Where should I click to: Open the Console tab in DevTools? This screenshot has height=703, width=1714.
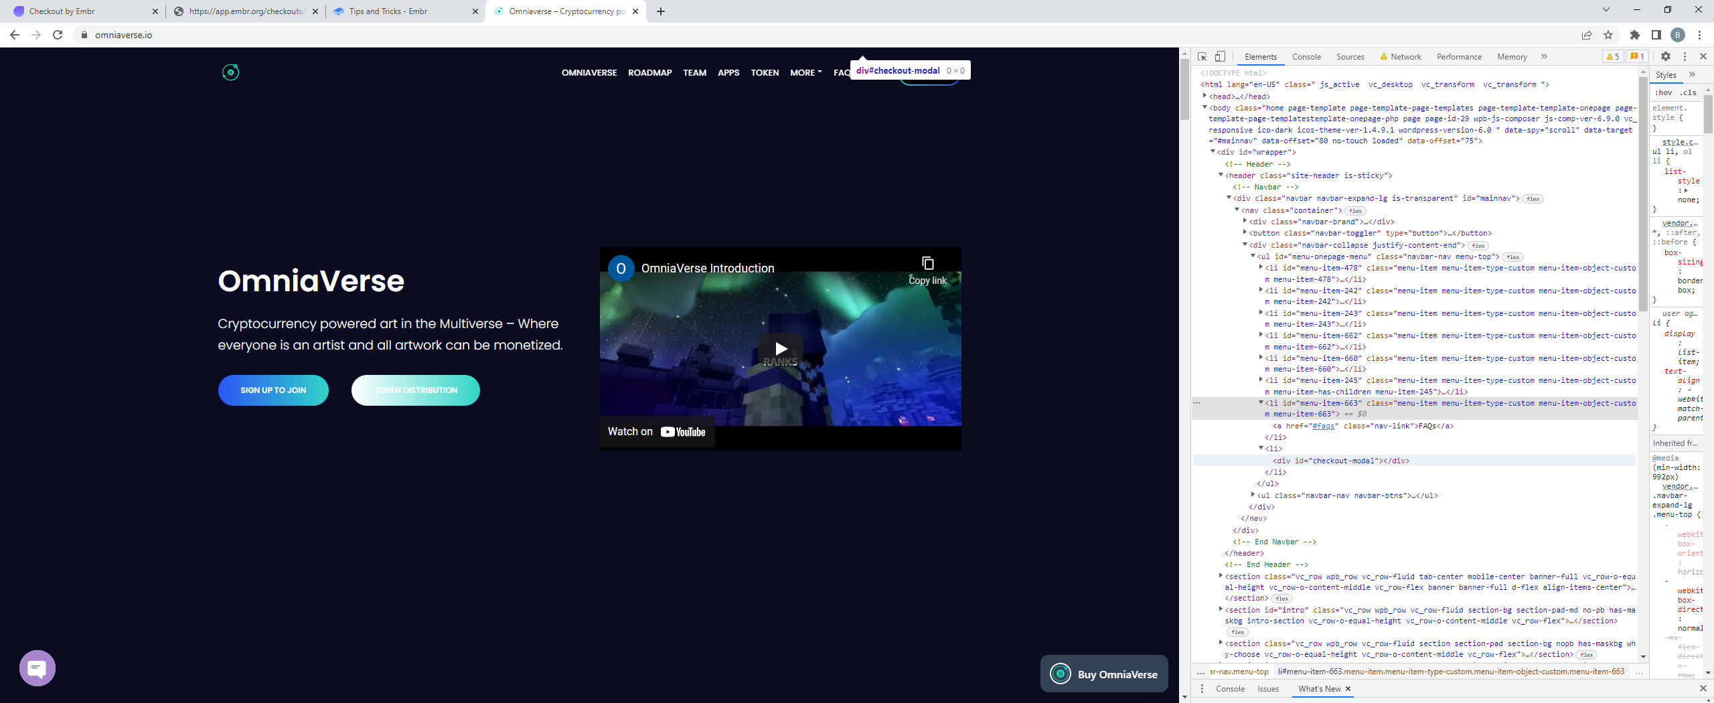tap(1306, 57)
